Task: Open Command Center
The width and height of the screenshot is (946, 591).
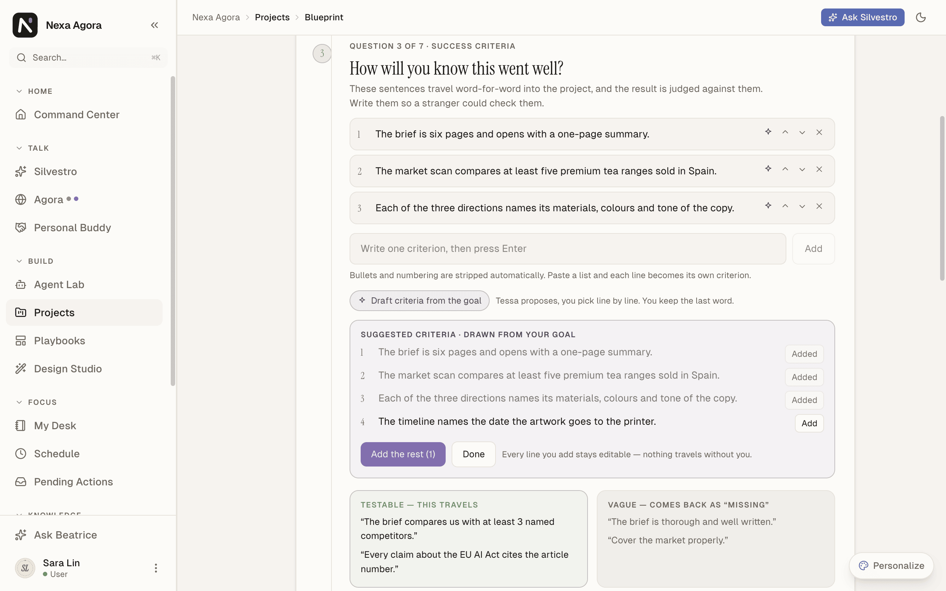Action: (84, 115)
